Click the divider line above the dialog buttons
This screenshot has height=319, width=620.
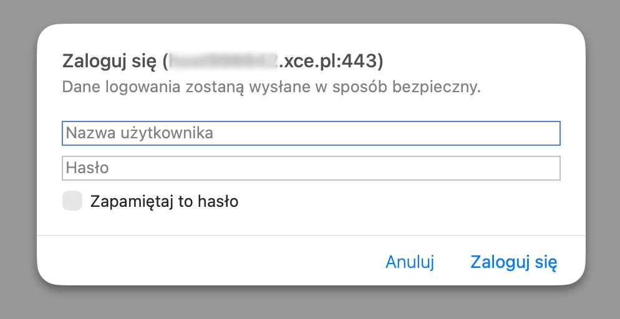[311, 236]
